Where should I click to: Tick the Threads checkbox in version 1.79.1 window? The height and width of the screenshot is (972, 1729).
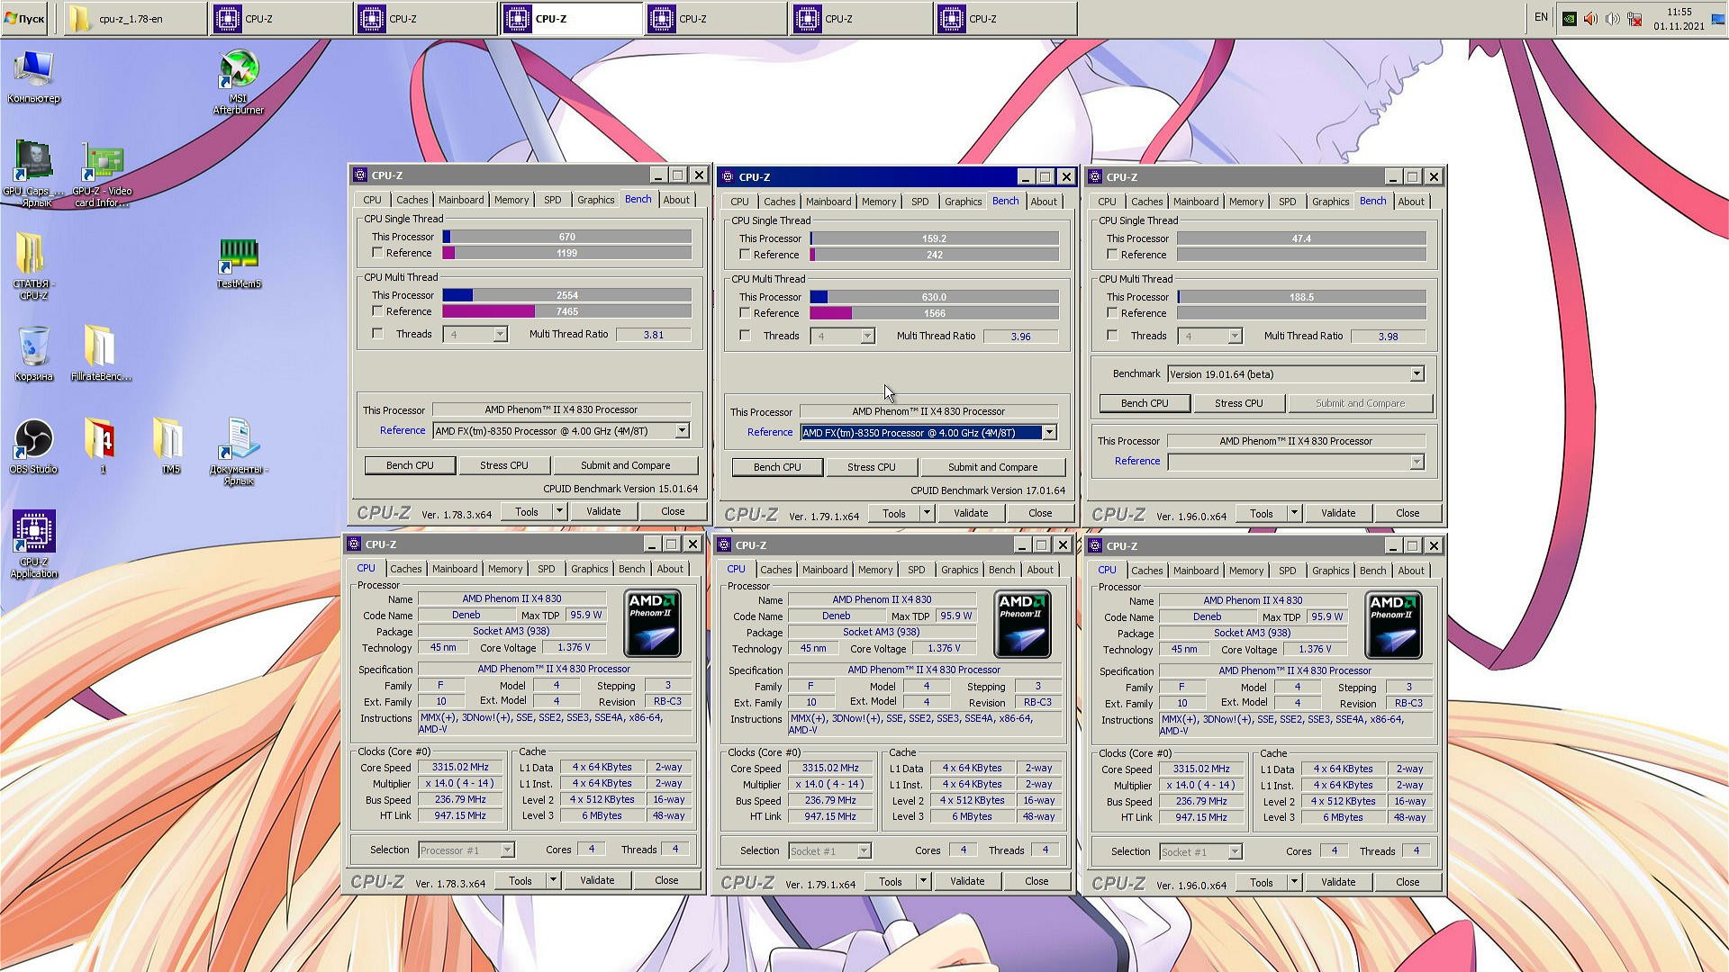click(x=745, y=336)
